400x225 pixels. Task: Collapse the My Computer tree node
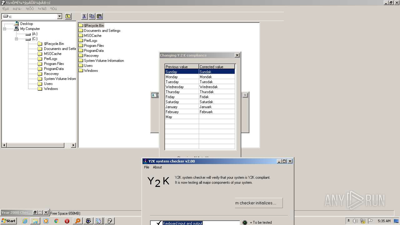[x=5, y=29]
